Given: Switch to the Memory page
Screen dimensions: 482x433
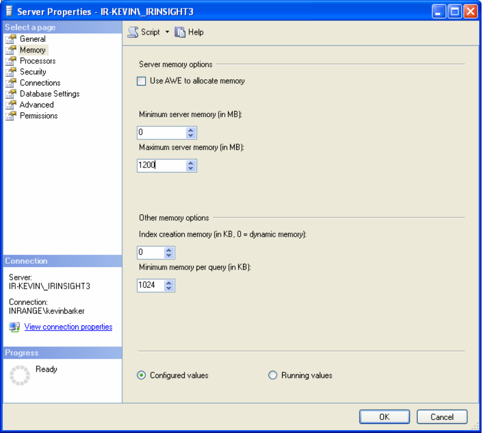Looking at the screenshot, I should coord(33,50).
